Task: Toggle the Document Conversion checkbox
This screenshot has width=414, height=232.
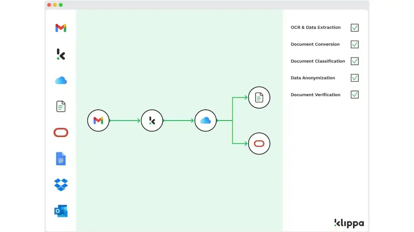Action: point(355,44)
